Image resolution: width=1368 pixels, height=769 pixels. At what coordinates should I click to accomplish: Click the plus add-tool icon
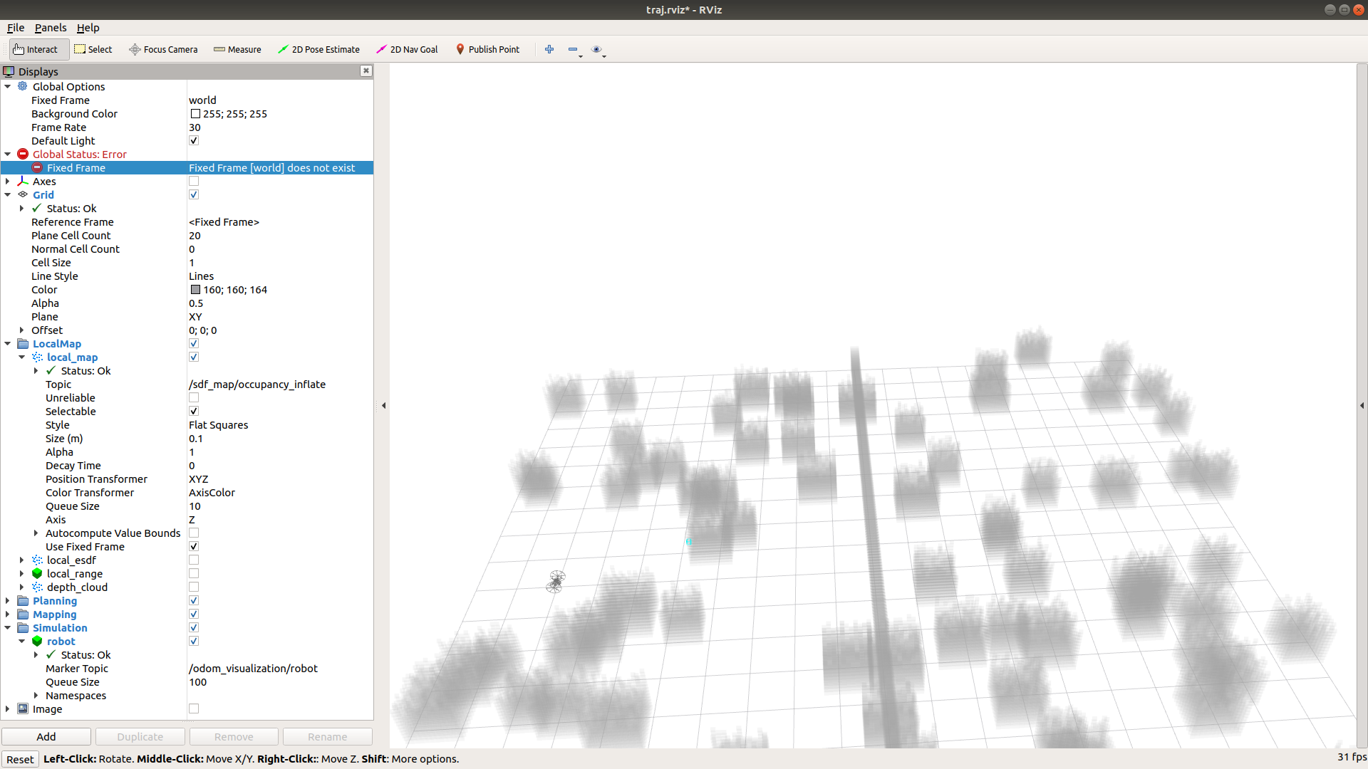point(549,49)
